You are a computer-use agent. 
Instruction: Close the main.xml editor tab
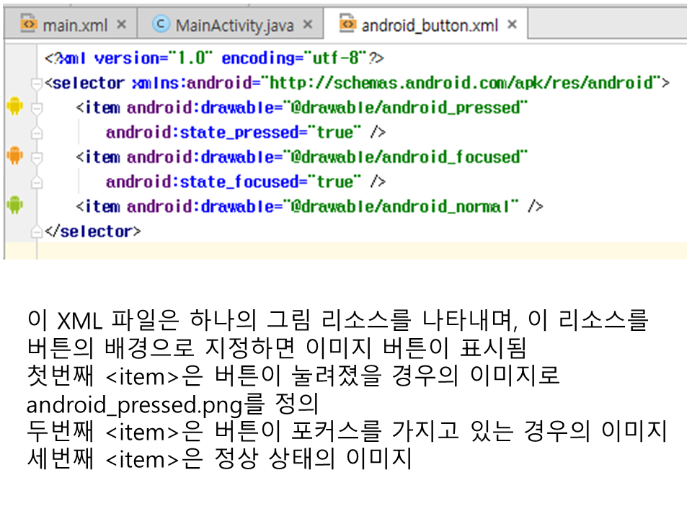coord(121,25)
